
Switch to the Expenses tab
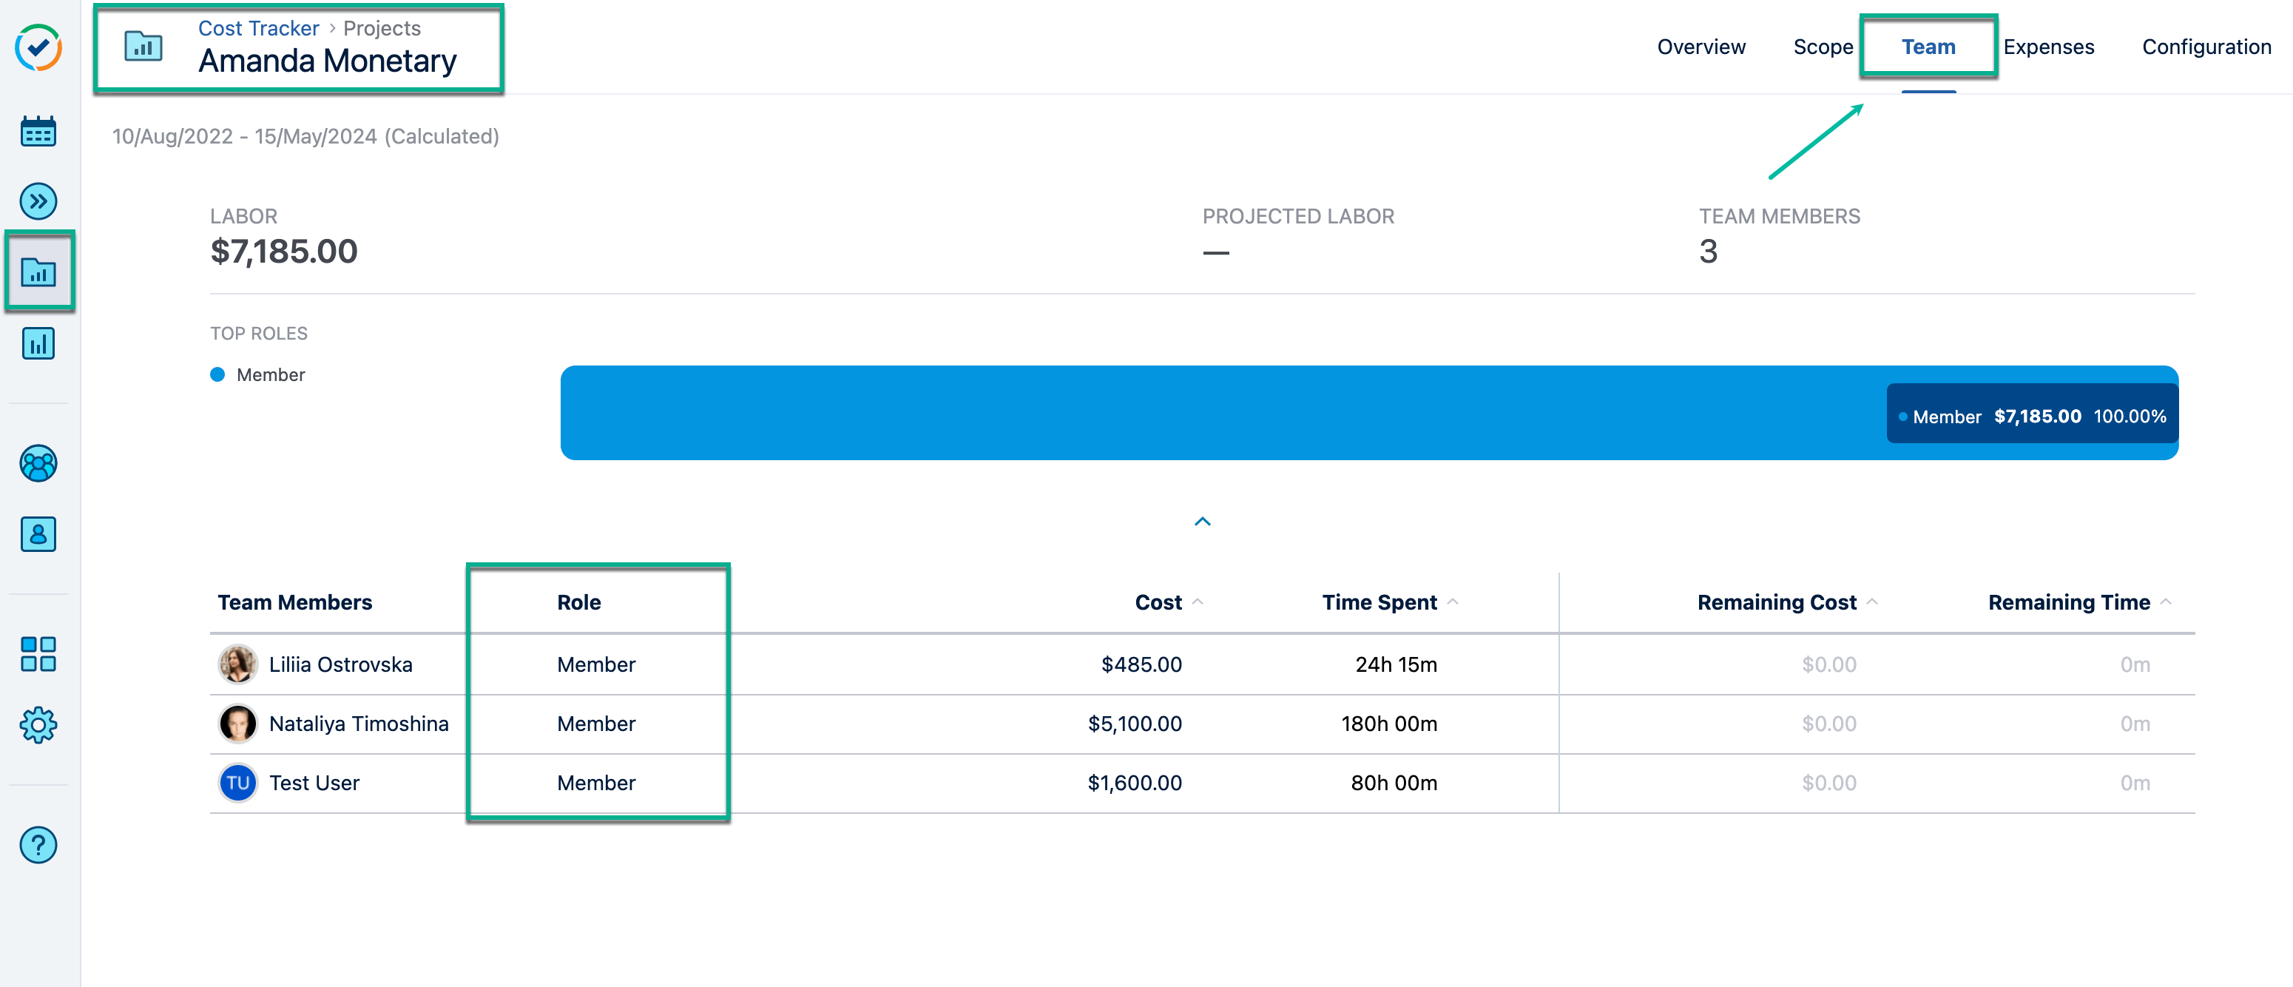click(2049, 47)
